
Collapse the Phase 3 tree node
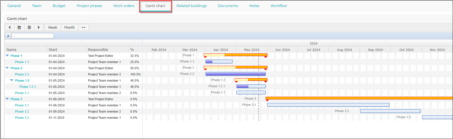point(7,99)
